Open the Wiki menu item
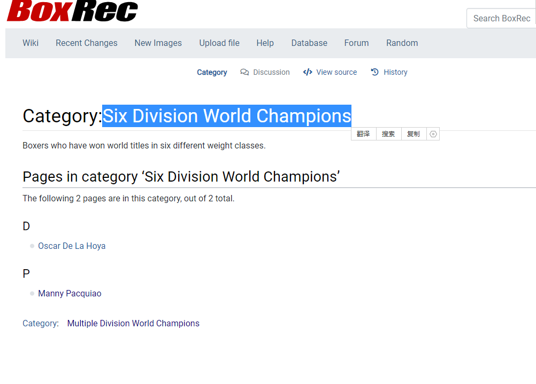Viewport: 536px width, 384px height. coord(30,43)
